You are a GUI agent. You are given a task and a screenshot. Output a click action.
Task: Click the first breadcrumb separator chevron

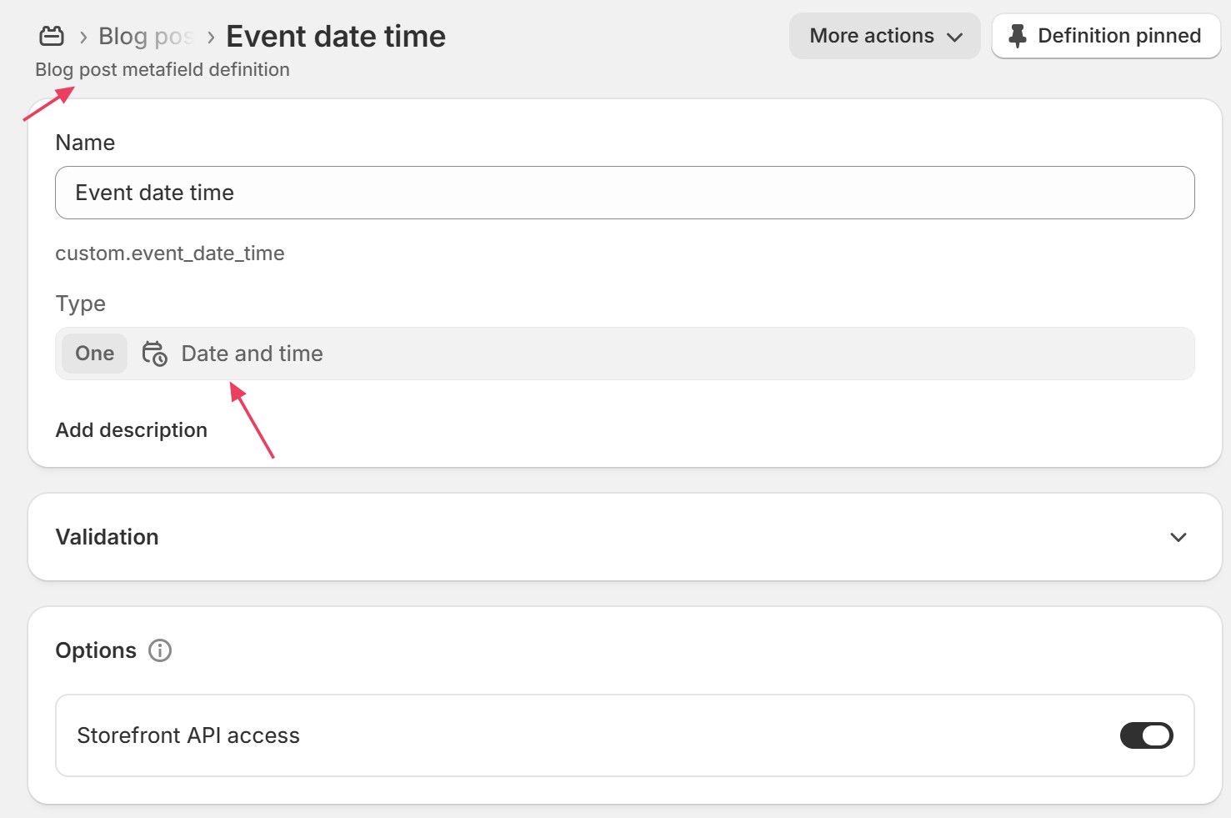click(x=83, y=37)
